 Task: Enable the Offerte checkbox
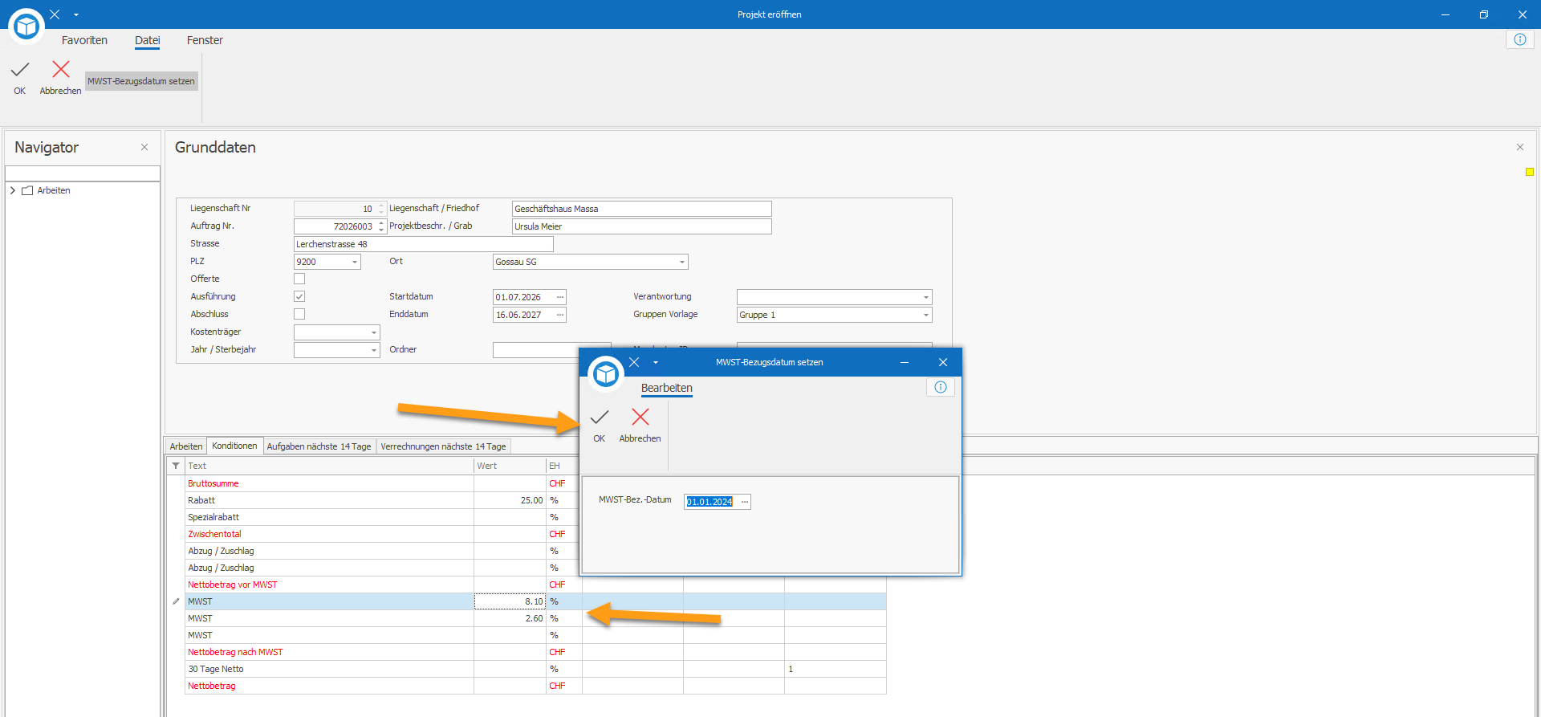pyautogui.click(x=299, y=279)
